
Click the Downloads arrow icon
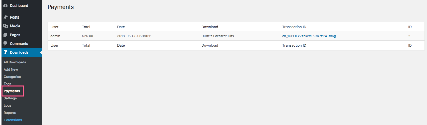coord(5,52)
